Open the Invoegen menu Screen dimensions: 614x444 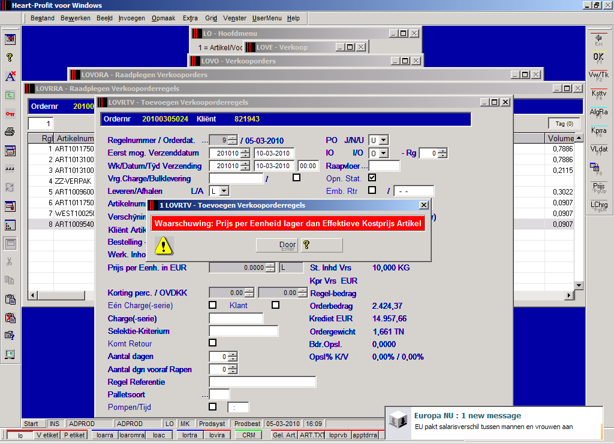click(131, 18)
